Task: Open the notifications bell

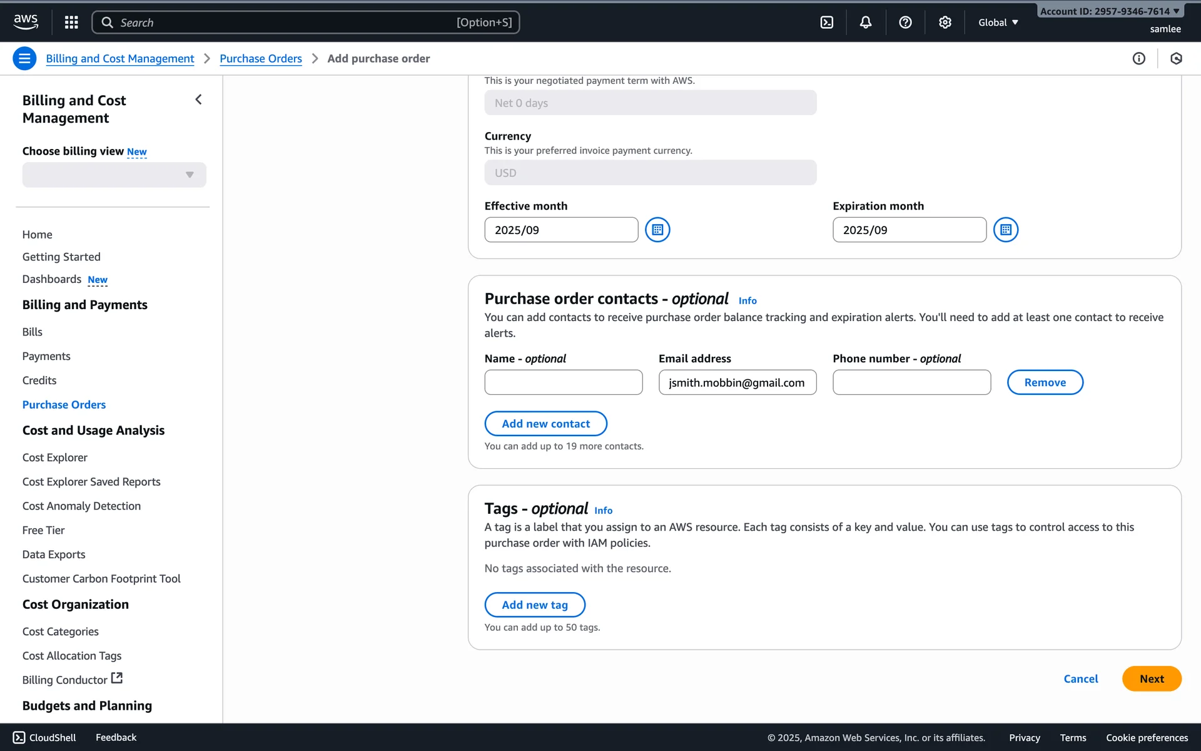Action: point(865,23)
